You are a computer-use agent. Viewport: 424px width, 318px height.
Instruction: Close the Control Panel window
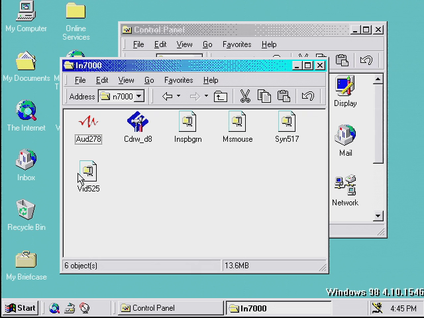tap(378, 29)
